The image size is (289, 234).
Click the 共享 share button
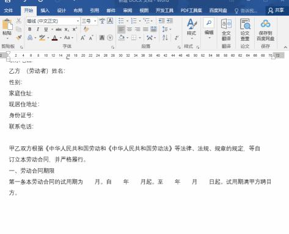click(x=276, y=10)
